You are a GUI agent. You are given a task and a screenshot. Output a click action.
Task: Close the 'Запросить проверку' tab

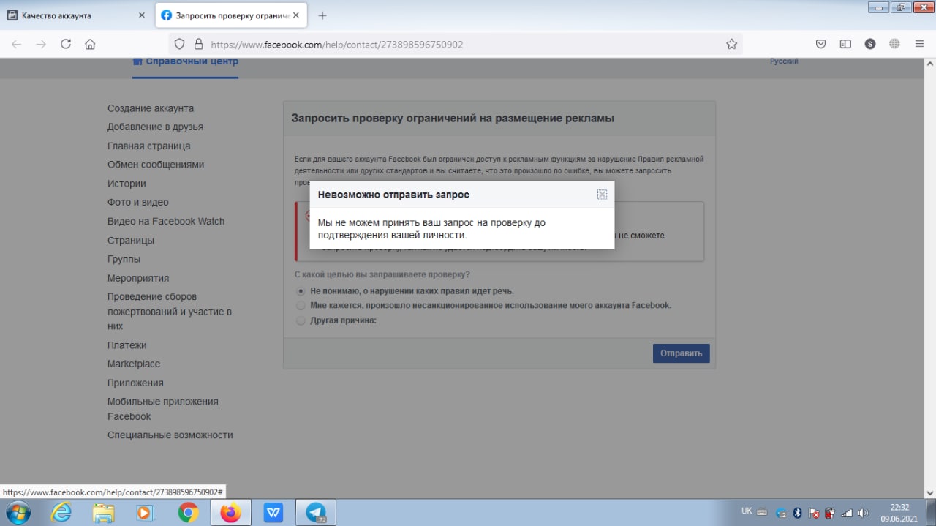295,15
